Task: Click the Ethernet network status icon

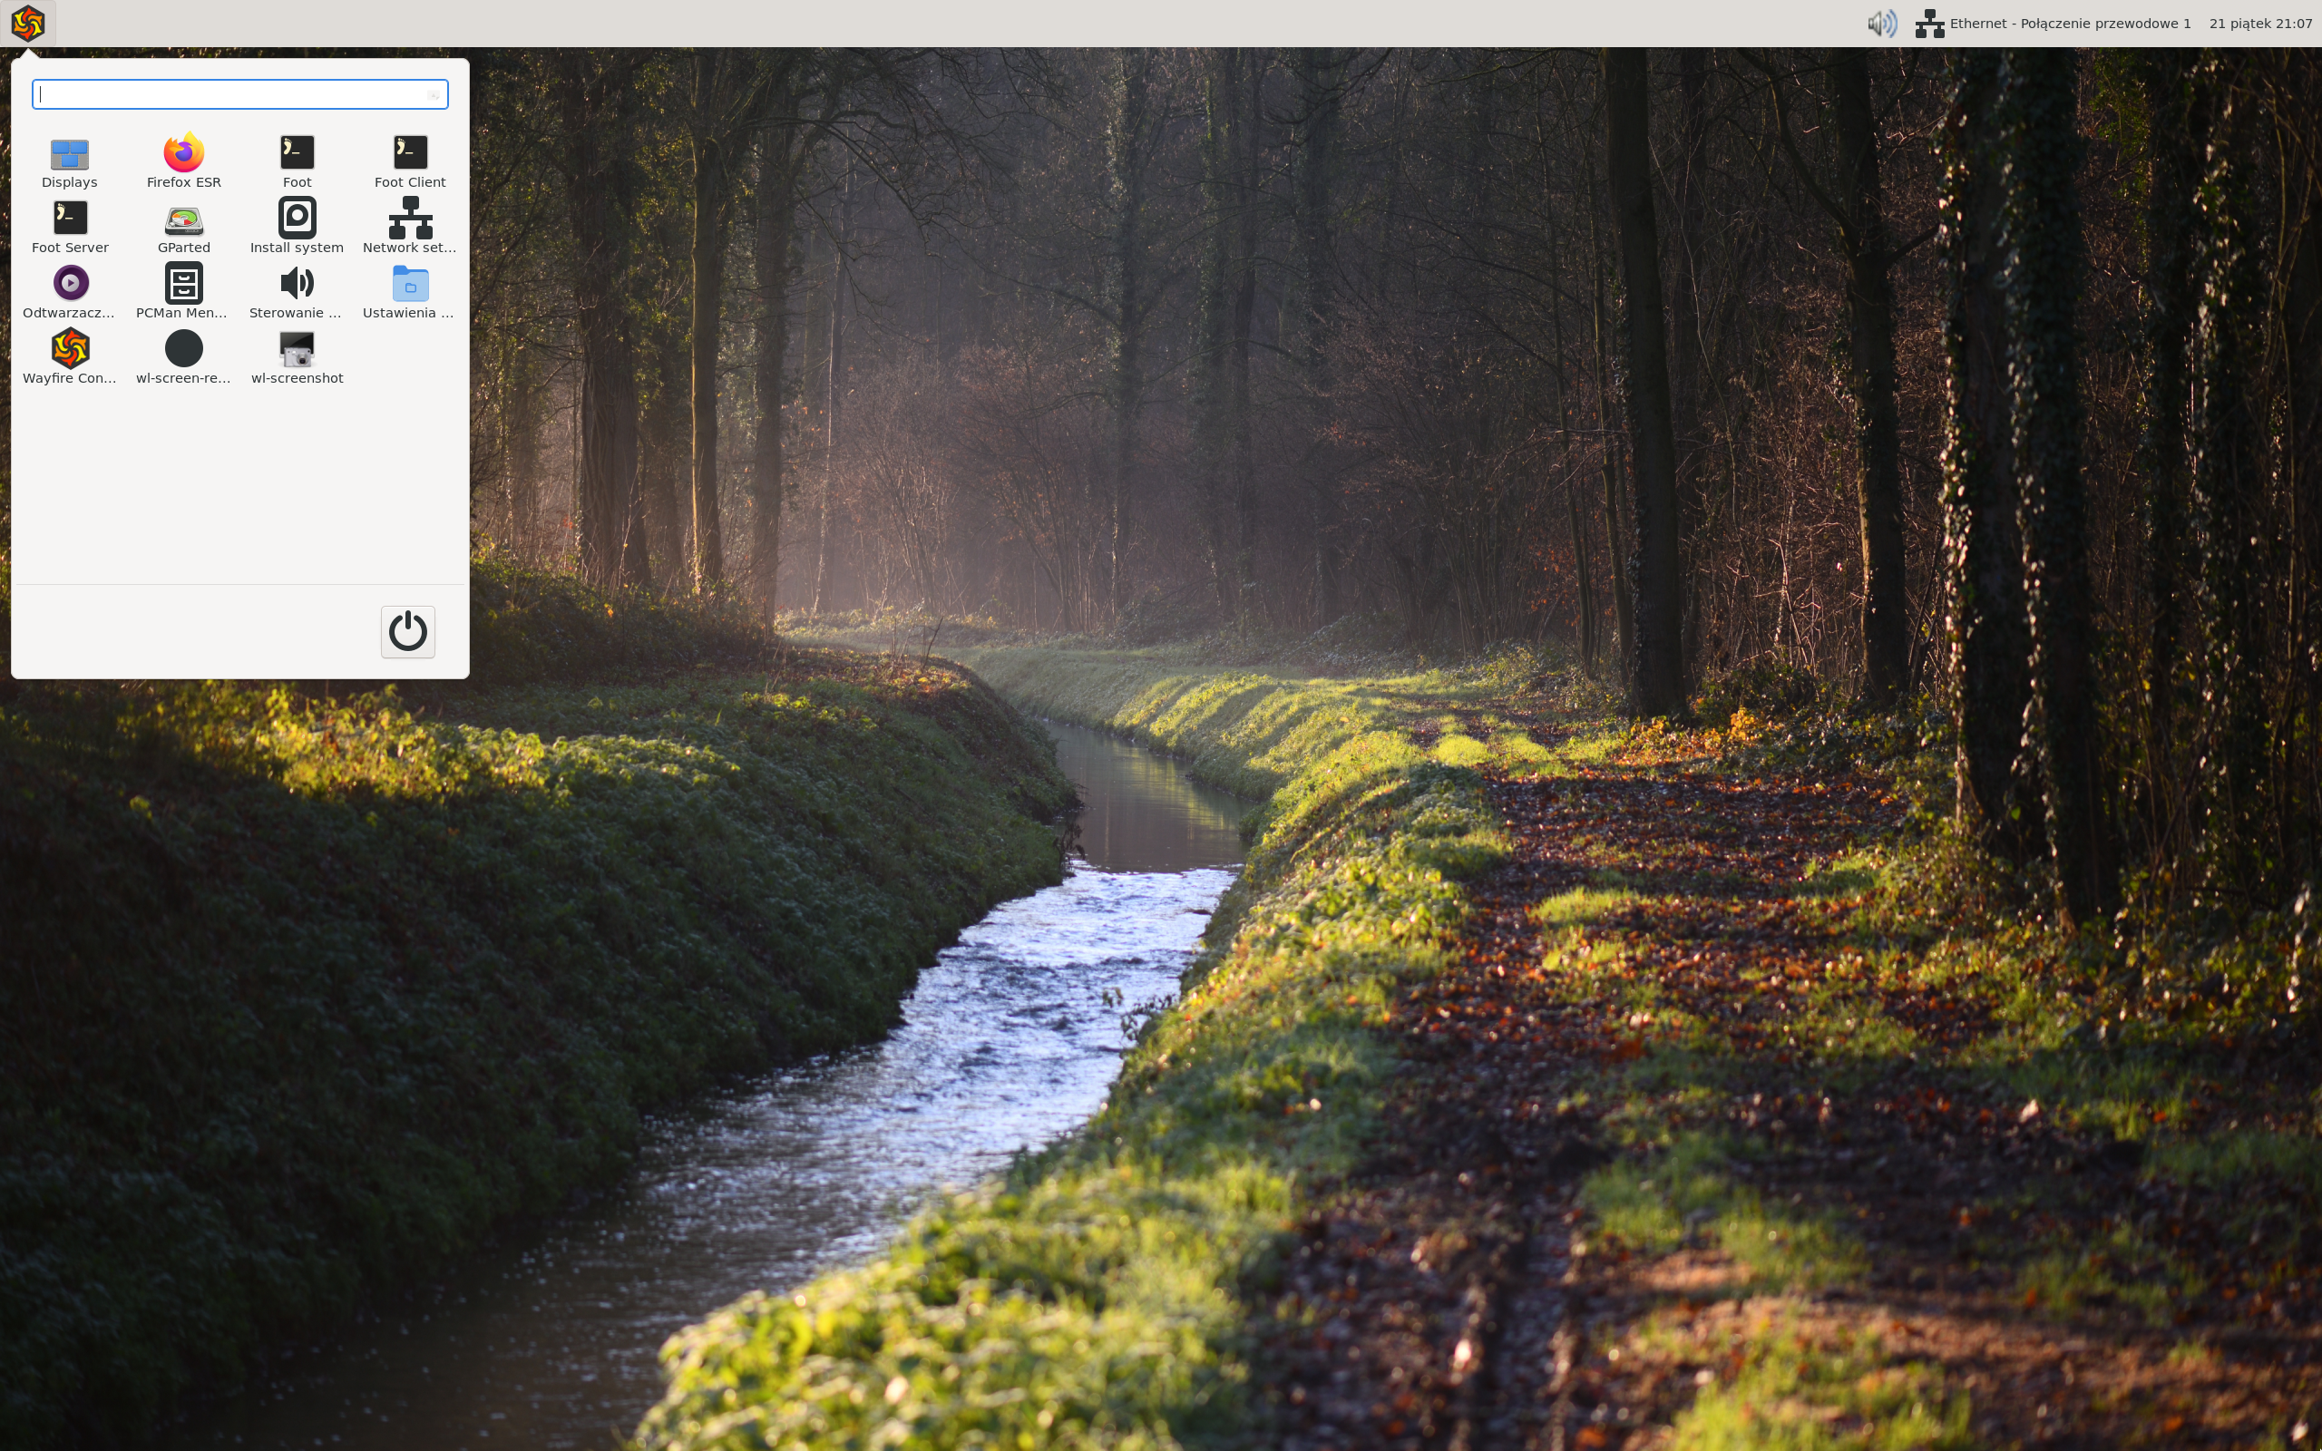Action: pyautogui.click(x=1929, y=23)
